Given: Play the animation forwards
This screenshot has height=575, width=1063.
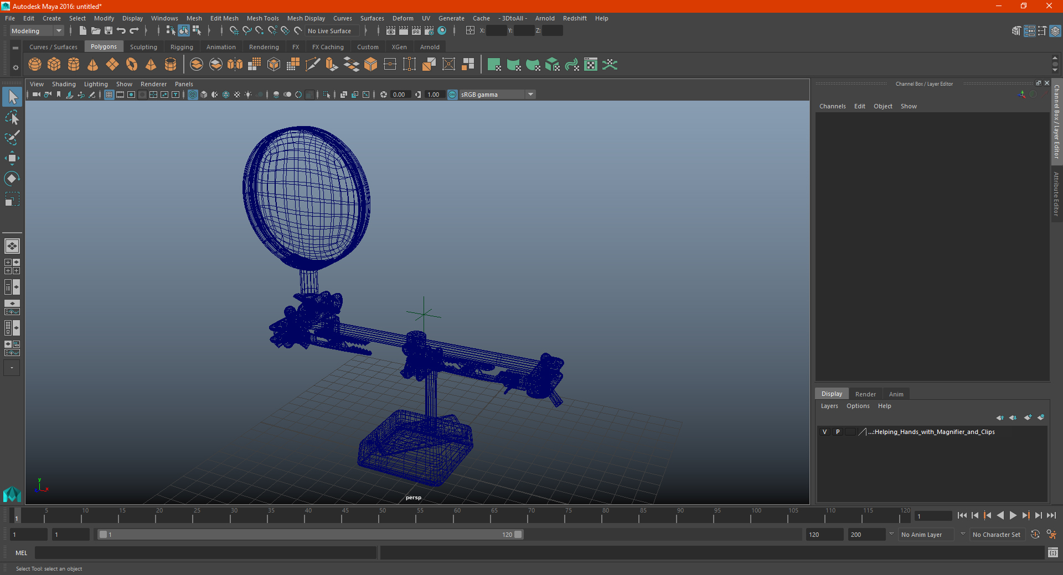Looking at the screenshot, I should click(1013, 515).
